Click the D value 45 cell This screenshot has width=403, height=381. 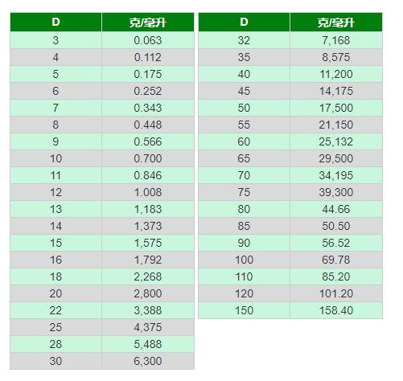pos(244,91)
